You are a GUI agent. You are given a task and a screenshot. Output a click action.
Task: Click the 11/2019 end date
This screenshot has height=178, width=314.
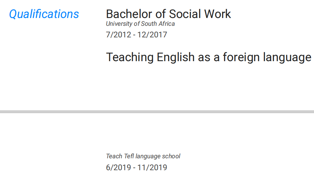click(x=152, y=167)
